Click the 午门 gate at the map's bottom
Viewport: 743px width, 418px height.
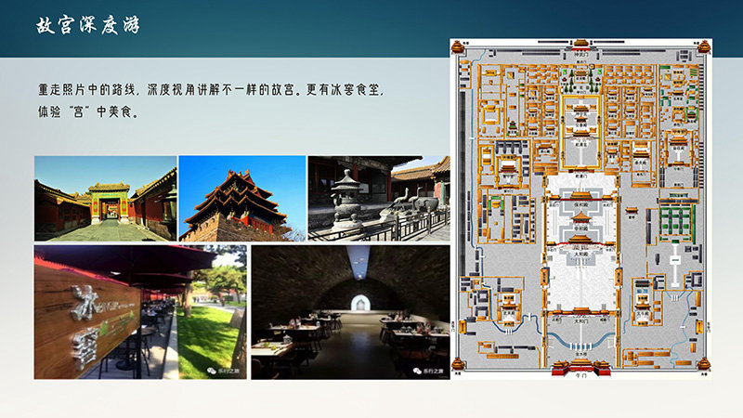(580, 368)
